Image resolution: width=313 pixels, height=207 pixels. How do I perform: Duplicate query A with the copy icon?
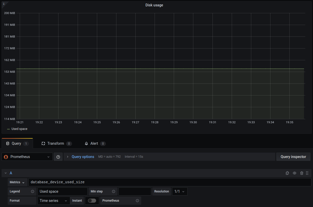[287, 173]
